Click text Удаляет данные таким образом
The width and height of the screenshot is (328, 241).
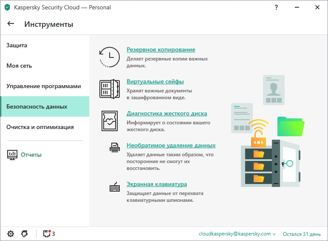[165, 155]
